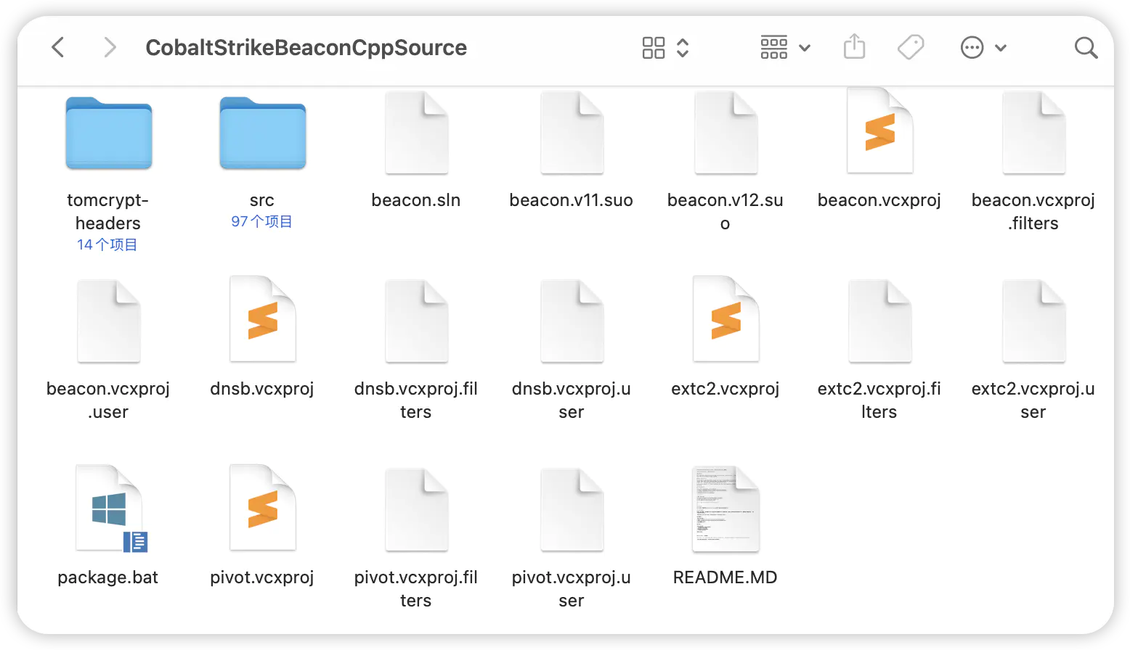The width and height of the screenshot is (1130, 650).
Task: Open the tomcrypt-headers folder
Action: 108,134
